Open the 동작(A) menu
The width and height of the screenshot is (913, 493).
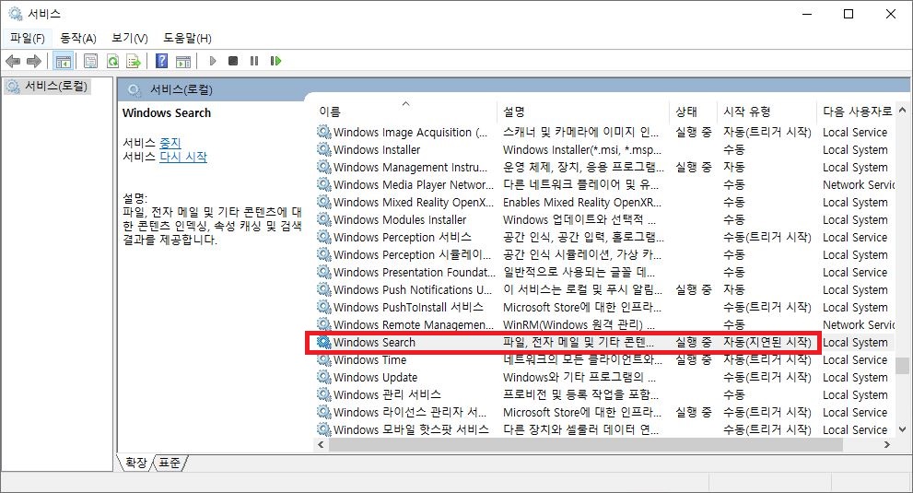[x=78, y=38]
